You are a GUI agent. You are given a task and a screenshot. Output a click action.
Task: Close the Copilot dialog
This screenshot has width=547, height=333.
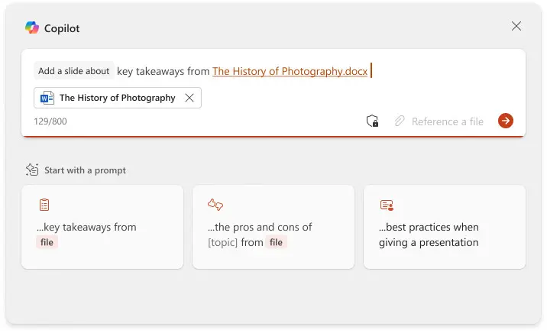(x=516, y=26)
